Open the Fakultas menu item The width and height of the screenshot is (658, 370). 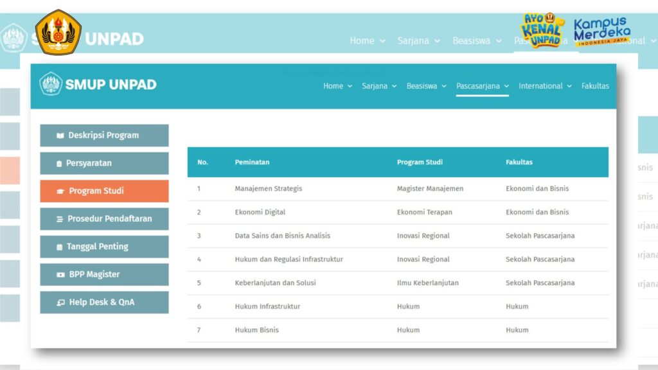[595, 86]
